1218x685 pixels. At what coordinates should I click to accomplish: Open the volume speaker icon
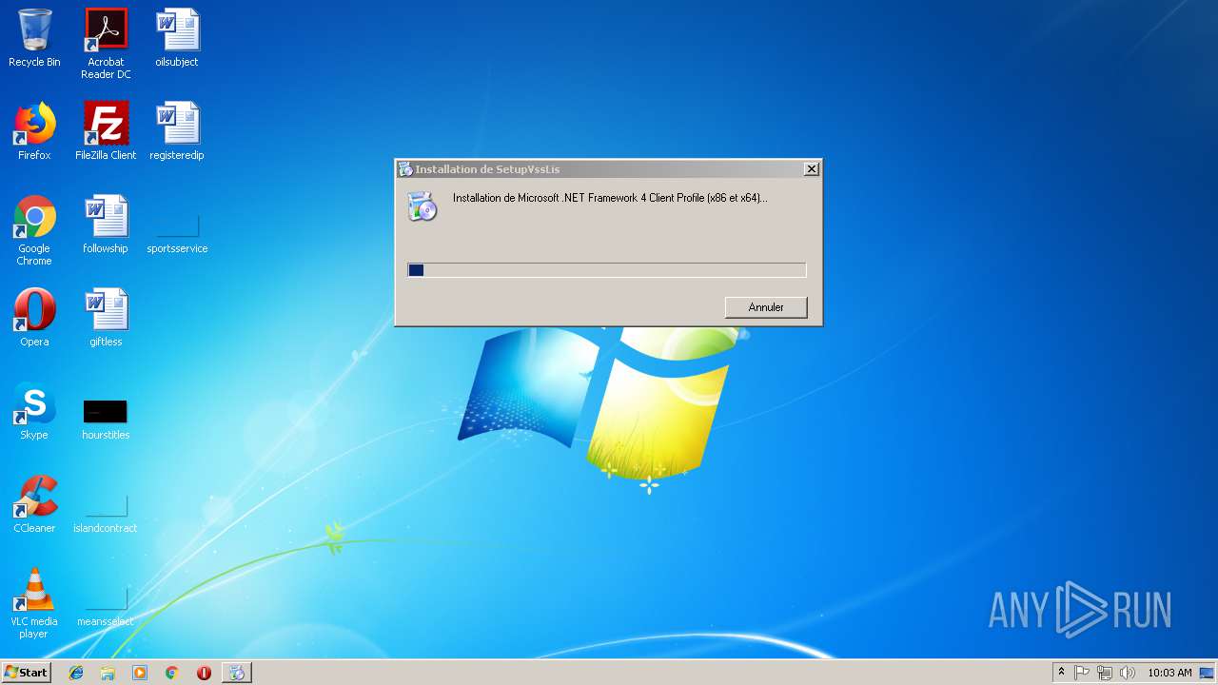(1128, 673)
